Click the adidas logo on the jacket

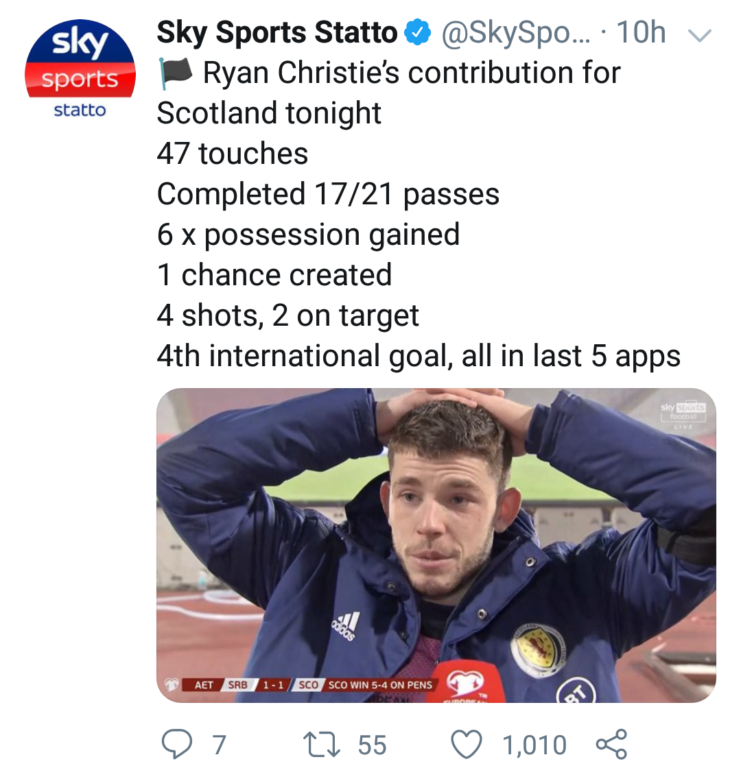coord(345,625)
